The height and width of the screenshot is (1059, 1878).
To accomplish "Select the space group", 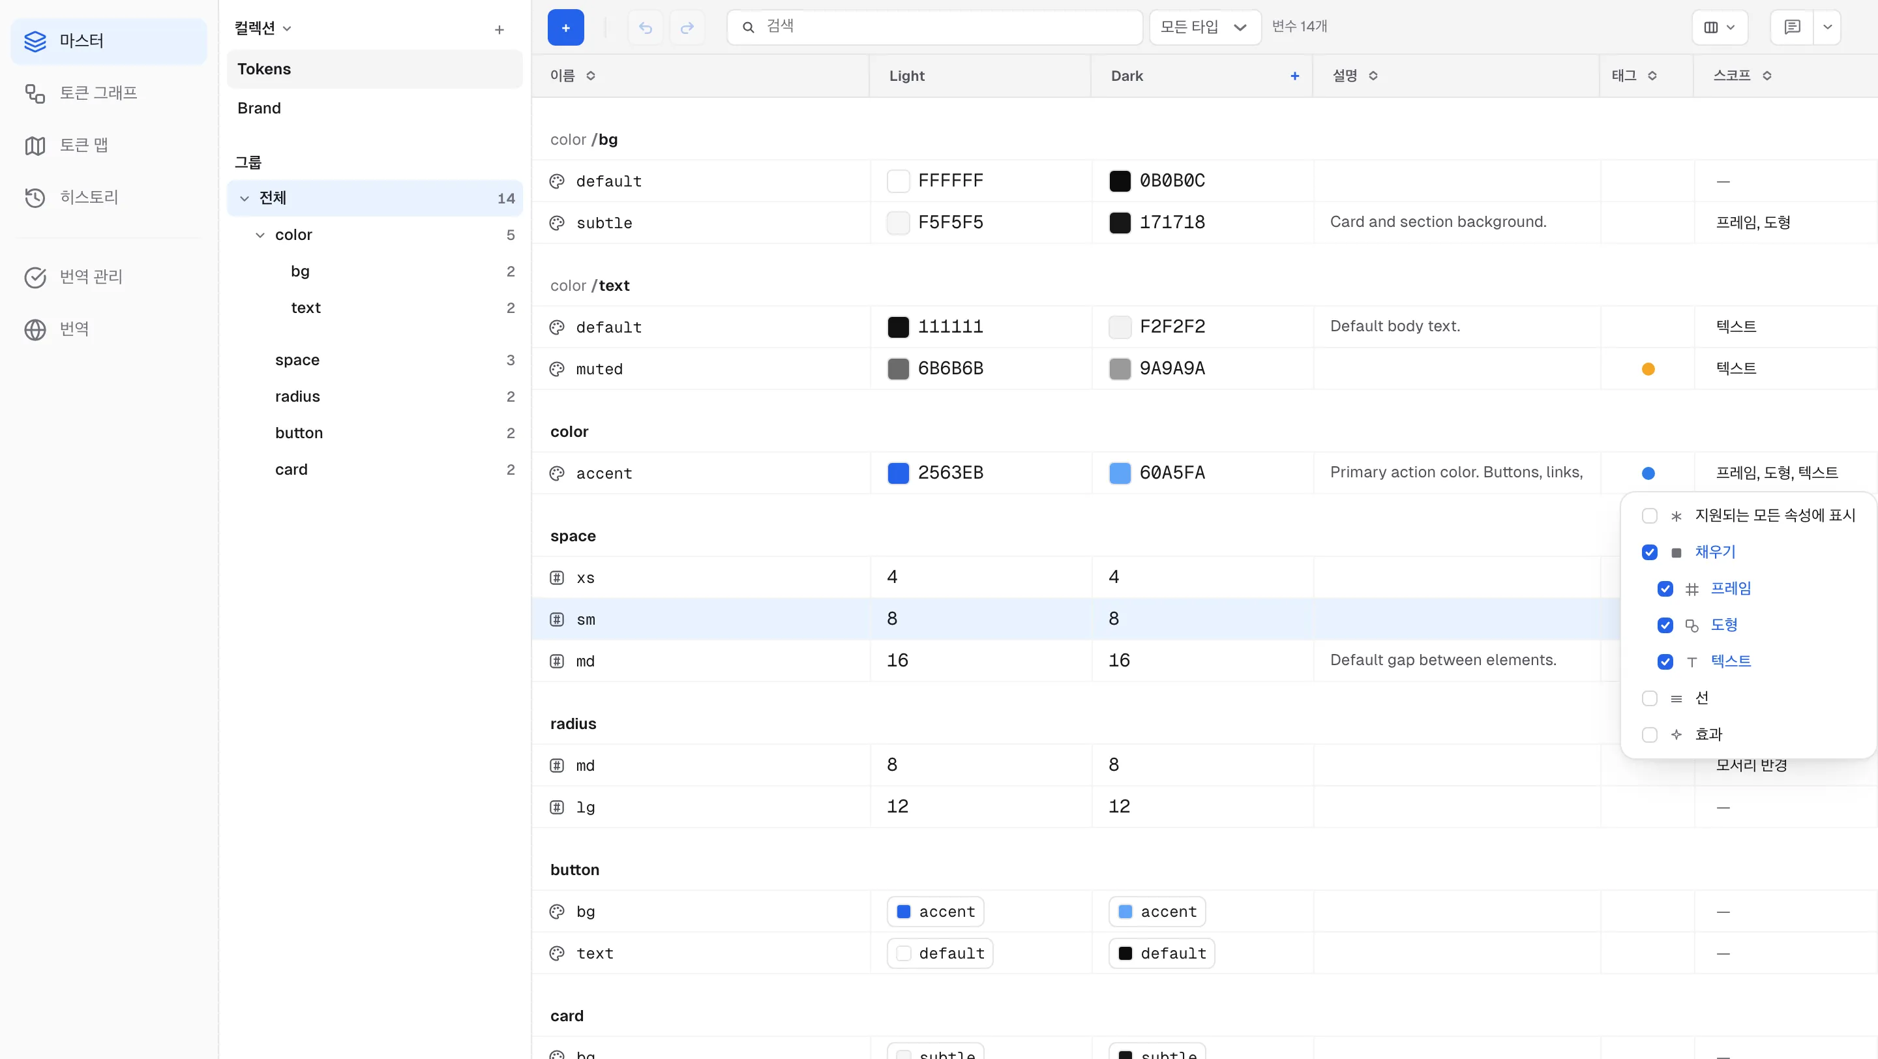I will click(375, 360).
